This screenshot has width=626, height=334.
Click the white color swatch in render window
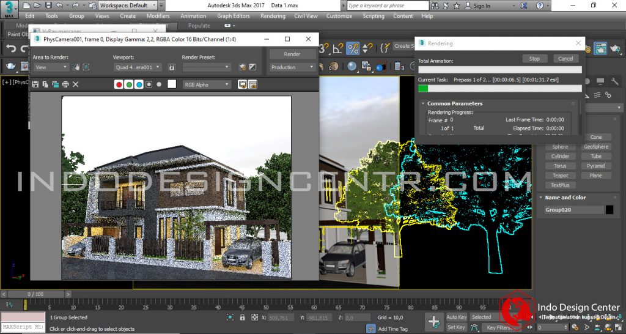[x=172, y=84]
